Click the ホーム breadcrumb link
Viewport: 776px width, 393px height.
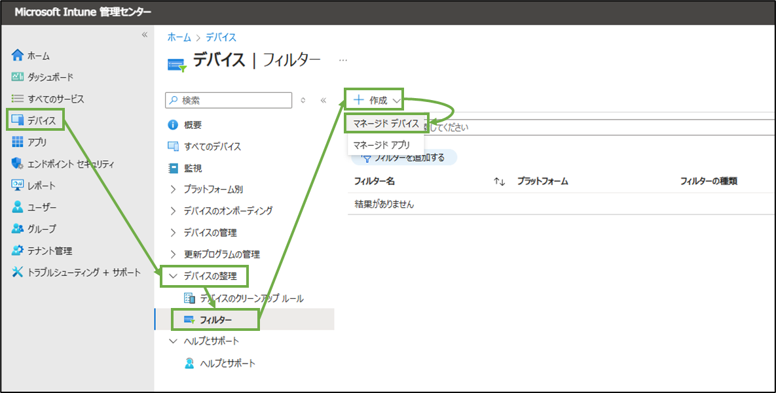click(179, 37)
